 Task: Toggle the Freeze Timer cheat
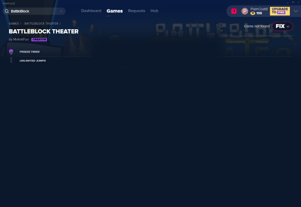pyautogui.click(x=11, y=52)
